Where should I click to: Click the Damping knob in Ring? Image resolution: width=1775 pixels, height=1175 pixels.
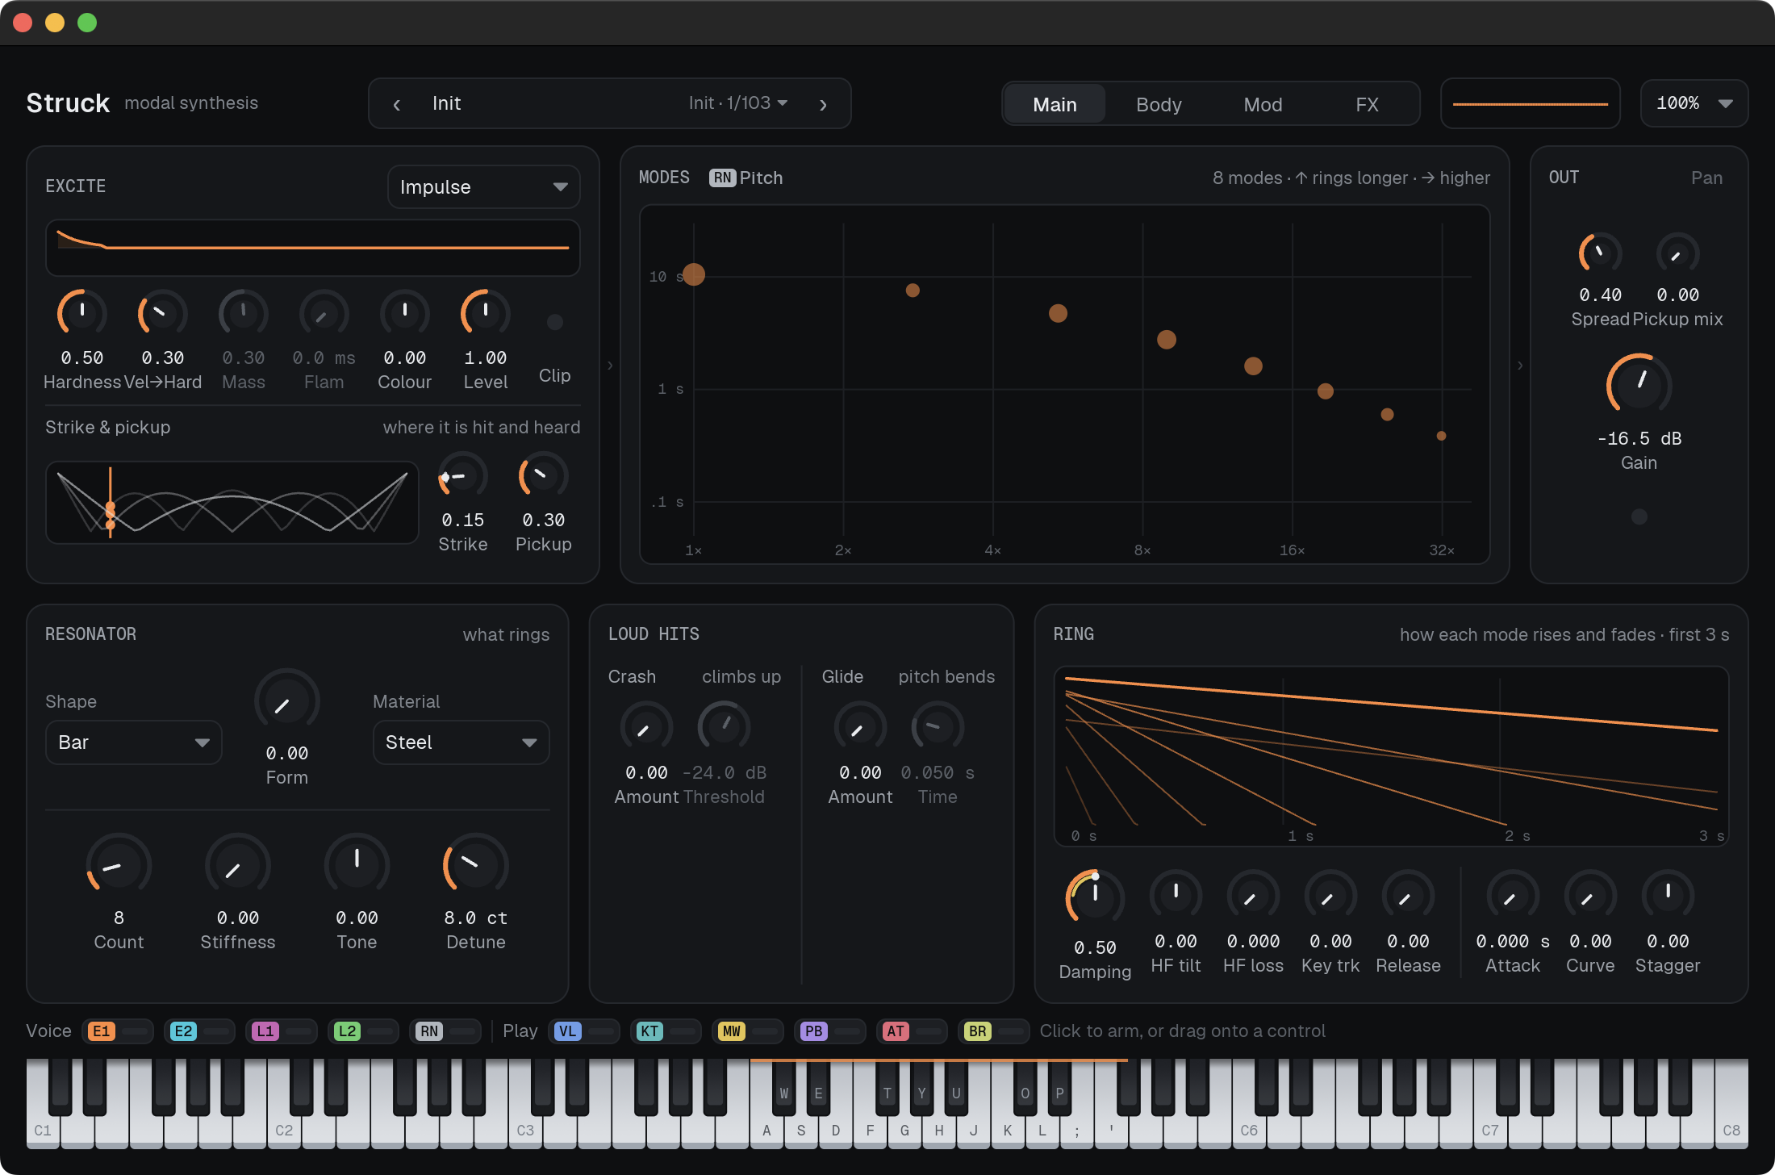click(x=1095, y=896)
